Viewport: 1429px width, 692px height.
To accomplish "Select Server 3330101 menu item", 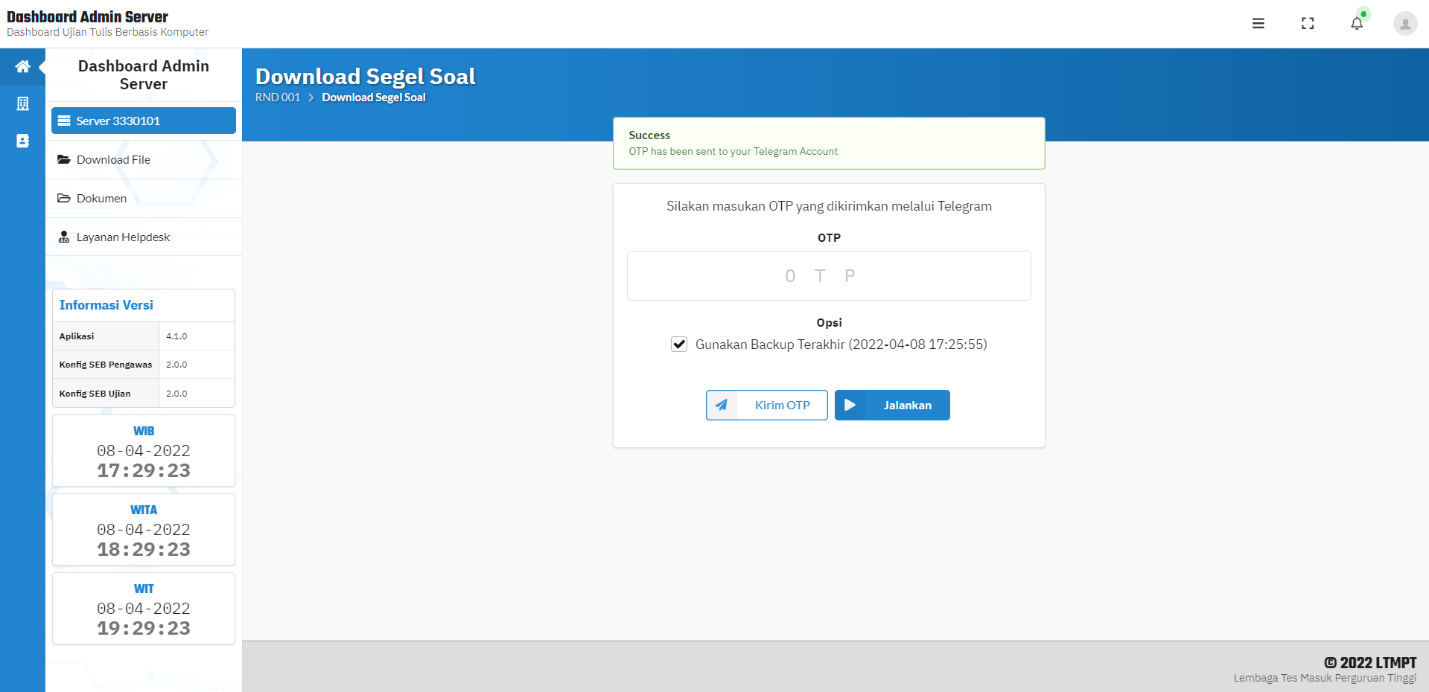I will point(144,121).
